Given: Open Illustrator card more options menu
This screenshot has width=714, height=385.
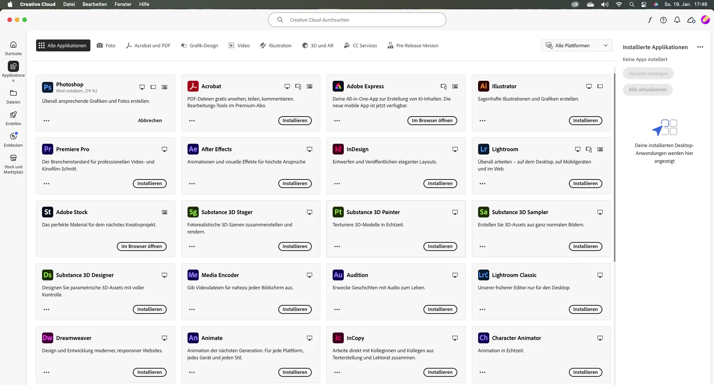Looking at the screenshot, I should pyautogui.click(x=483, y=121).
